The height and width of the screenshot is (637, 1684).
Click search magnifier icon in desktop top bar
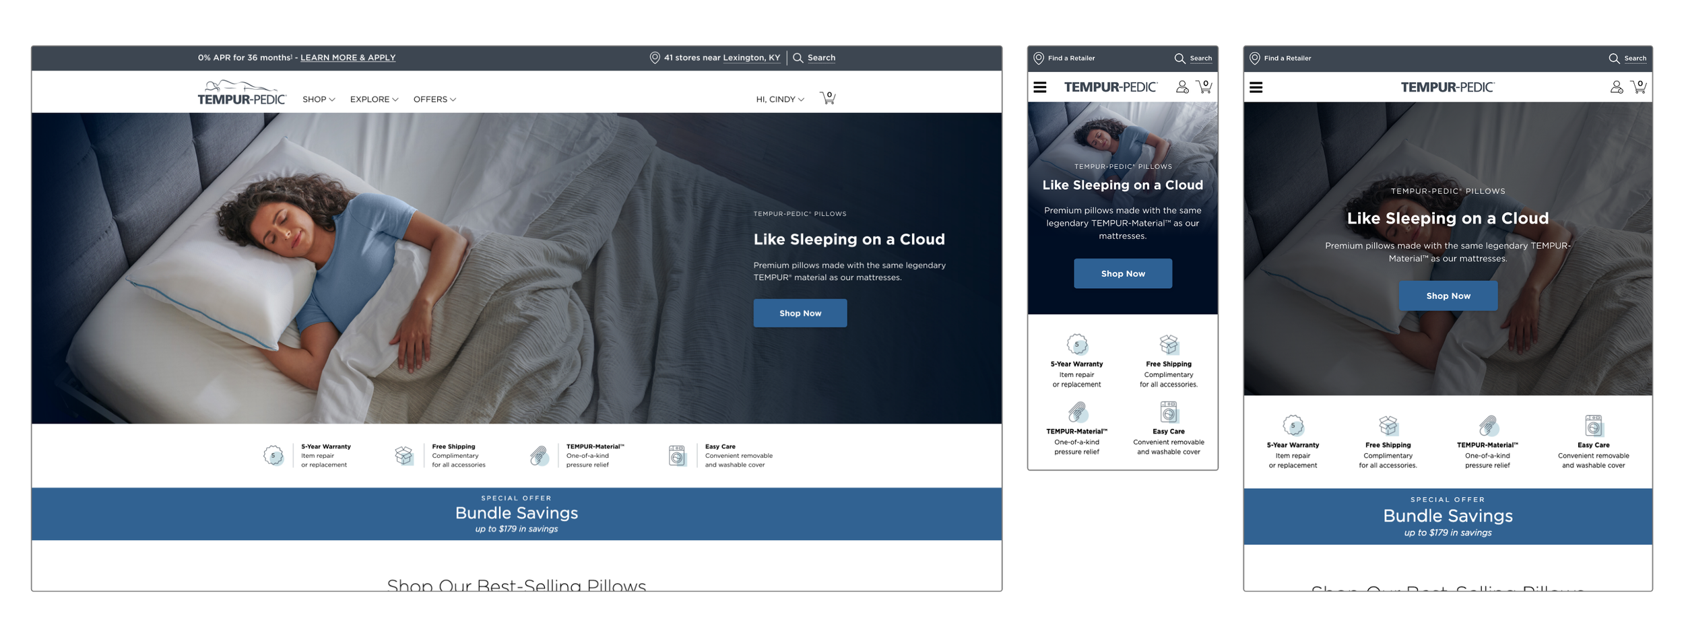tap(798, 58)
